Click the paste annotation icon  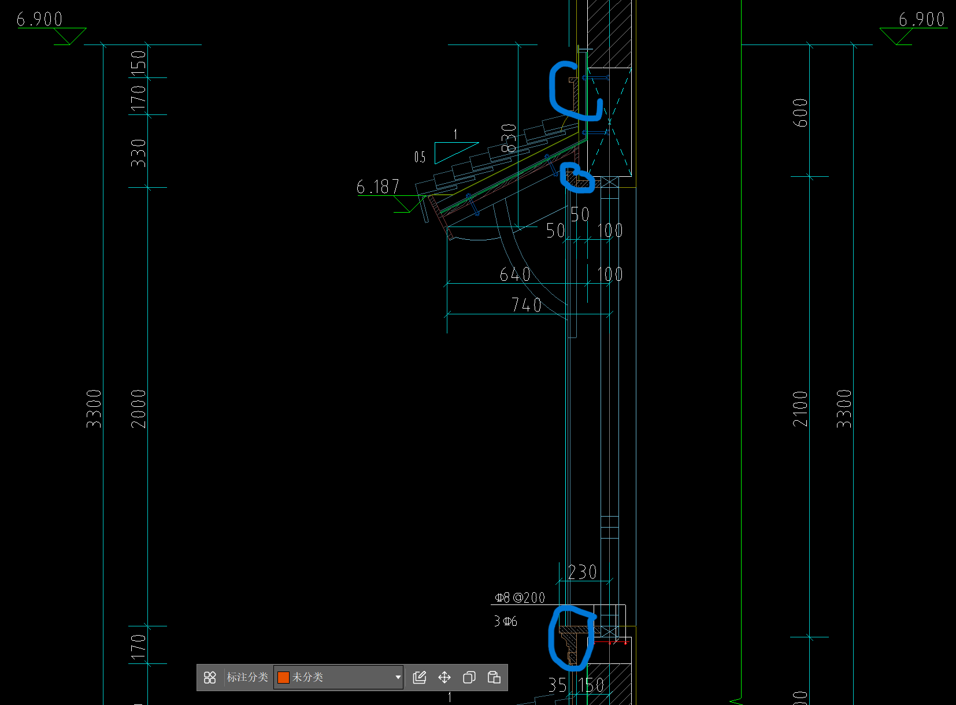pyautogui.click(x=494, y=677)
